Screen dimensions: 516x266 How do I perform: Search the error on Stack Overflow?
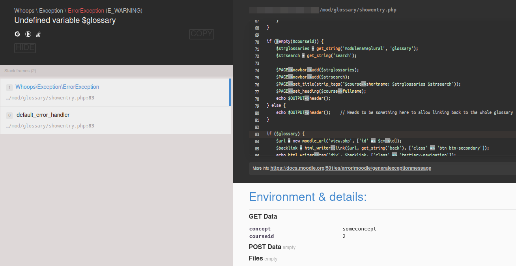point(39,34)
